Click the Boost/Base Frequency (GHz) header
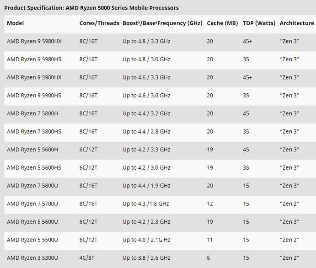This screenshot has width=316, height=268. click(162, 23)
